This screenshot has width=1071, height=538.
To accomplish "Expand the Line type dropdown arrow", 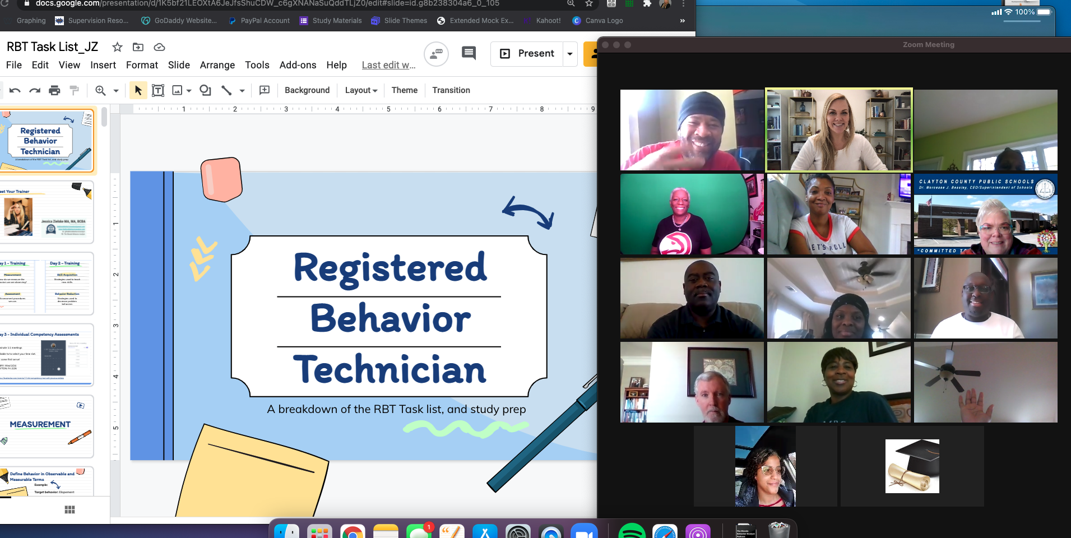I will click(242, 90).
